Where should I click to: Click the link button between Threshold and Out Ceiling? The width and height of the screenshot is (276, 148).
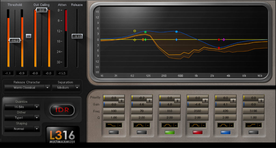[x=29, y=36]
